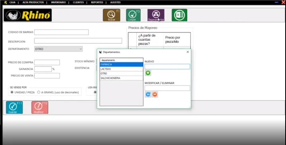Click the small R icon in menu bar
This screenshot has height=145, width=286.
pos(6,2)
